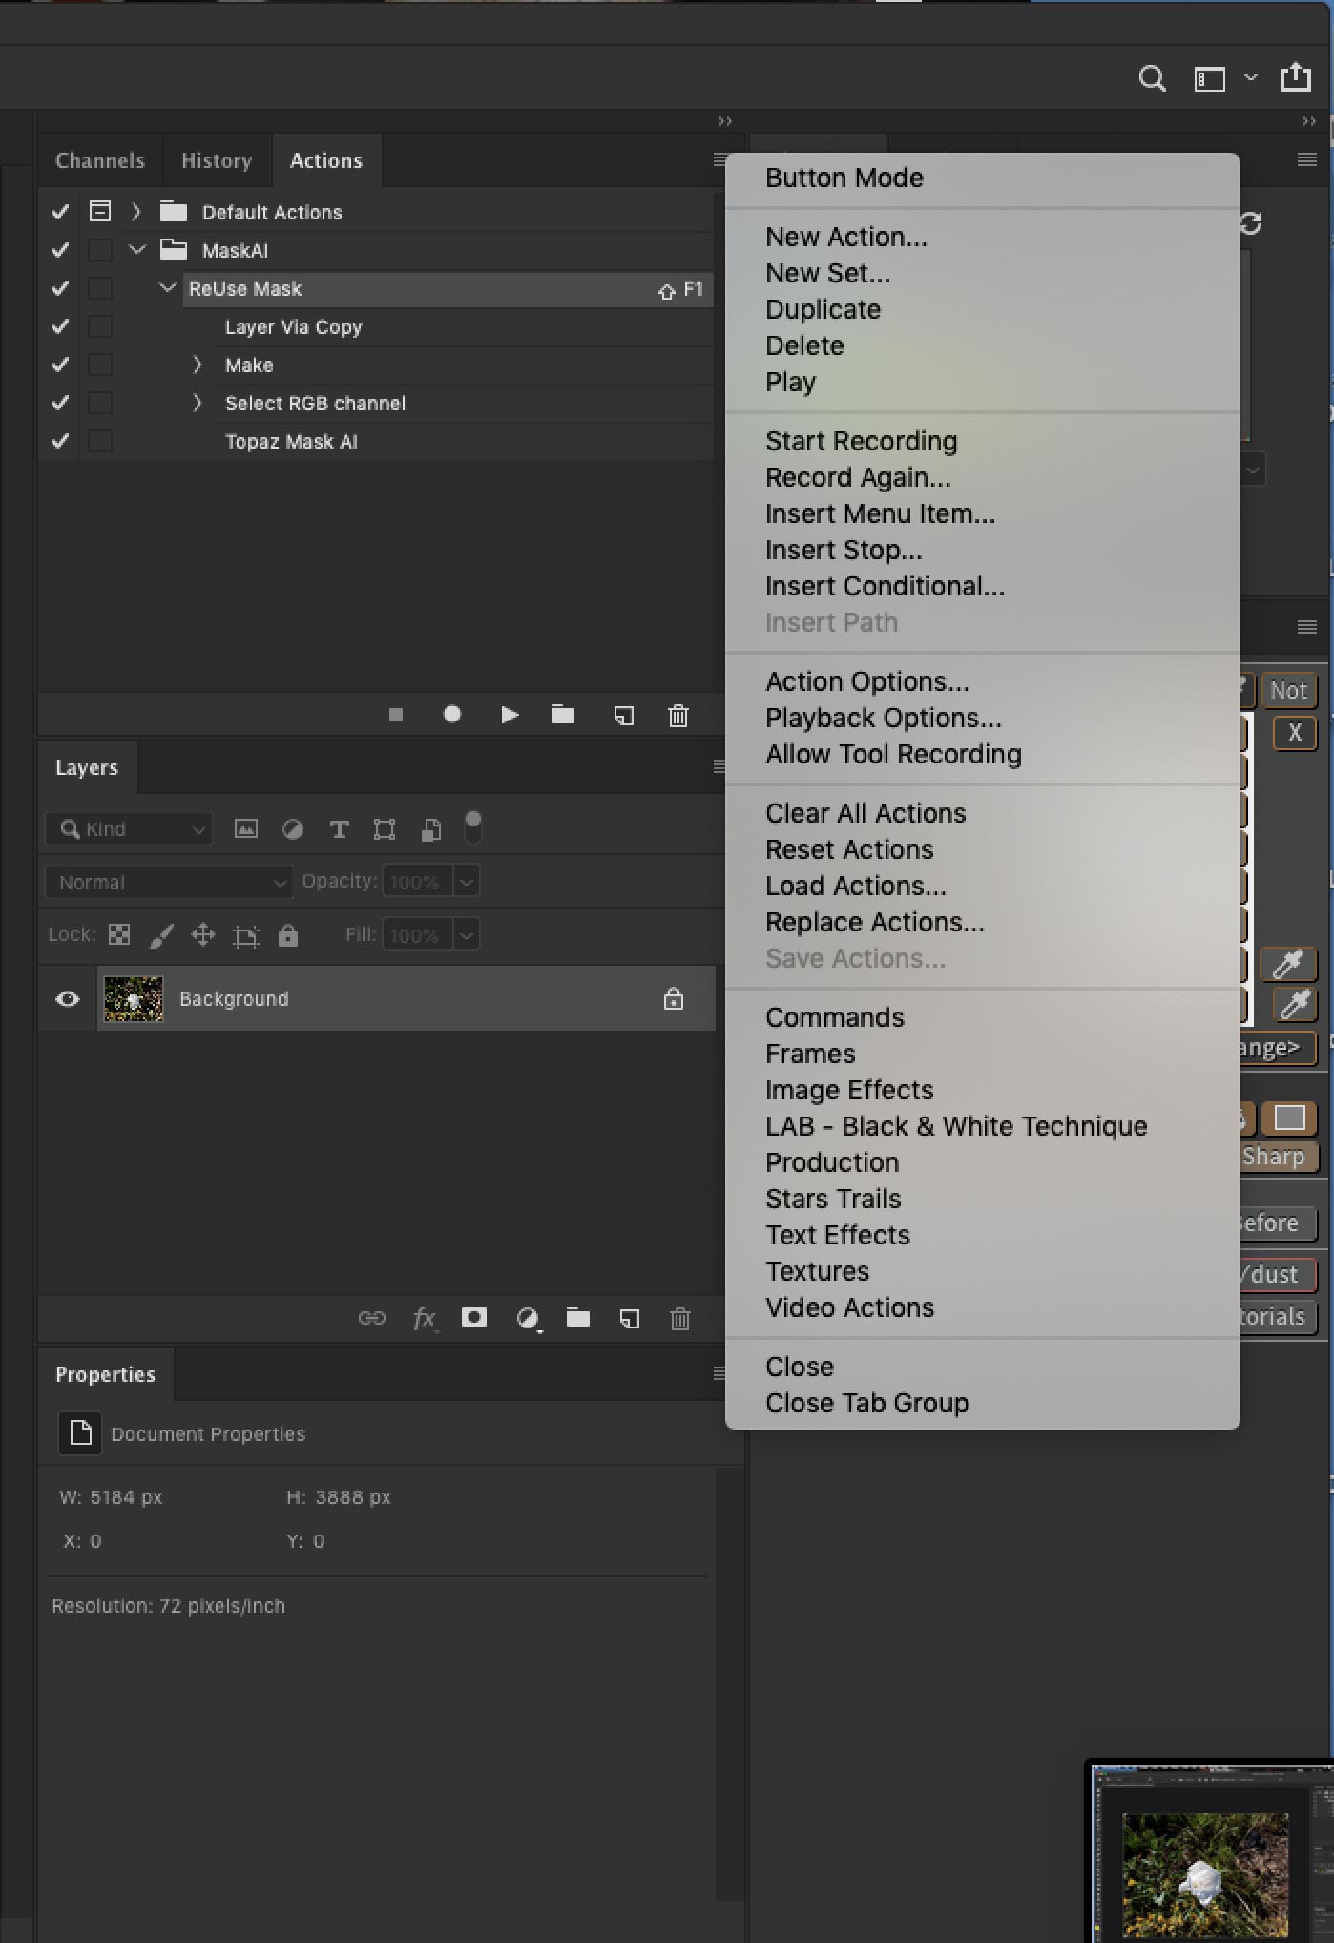Filter layers by shape layers icon

click(x=385, y=829)
